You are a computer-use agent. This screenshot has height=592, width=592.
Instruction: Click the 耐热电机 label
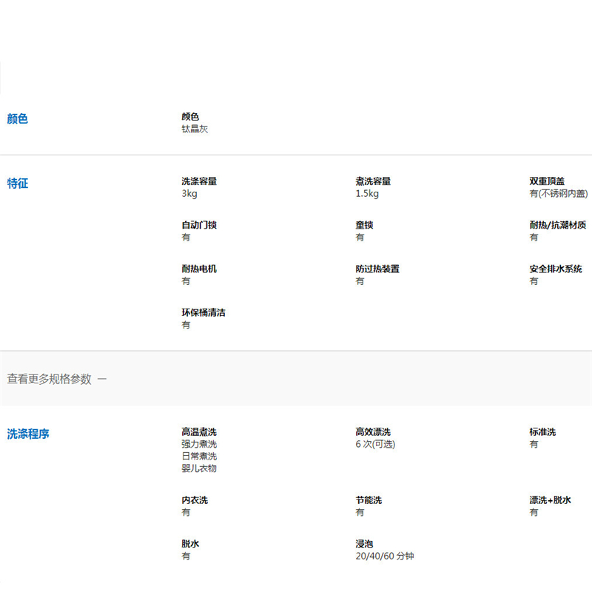pyautogui.click(x=199, y=269)
